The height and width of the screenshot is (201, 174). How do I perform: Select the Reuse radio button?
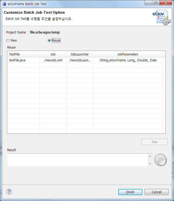[49, 40]
